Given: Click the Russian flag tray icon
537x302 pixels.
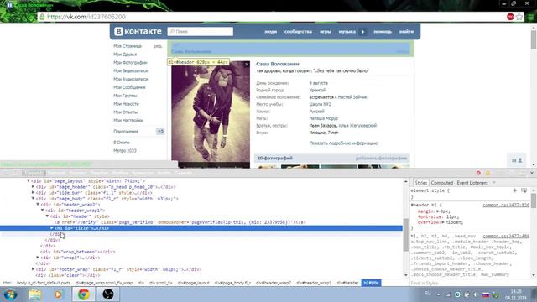Looking at the screenshot, I should (x=486, y=294).
